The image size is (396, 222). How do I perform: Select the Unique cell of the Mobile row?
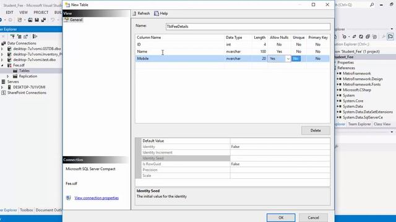coord(298,59)
